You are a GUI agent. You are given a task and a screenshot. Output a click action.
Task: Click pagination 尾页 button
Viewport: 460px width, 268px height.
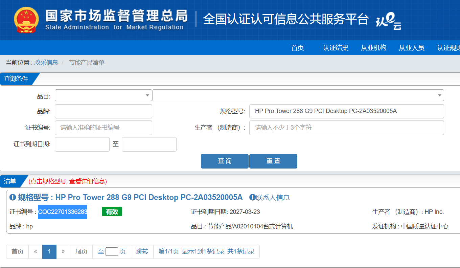[81, 252]
